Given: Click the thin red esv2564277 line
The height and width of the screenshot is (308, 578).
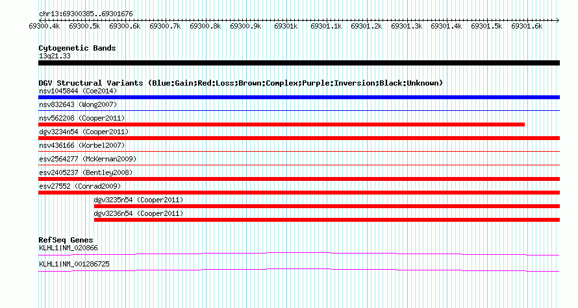Looking at the screenshot, I should coord(299,165).
